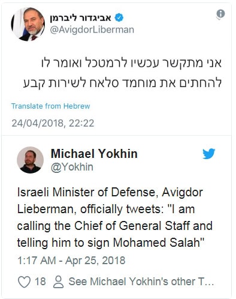
Task: See Michael Yokhin's other Tweets
Action: point(141,282)
